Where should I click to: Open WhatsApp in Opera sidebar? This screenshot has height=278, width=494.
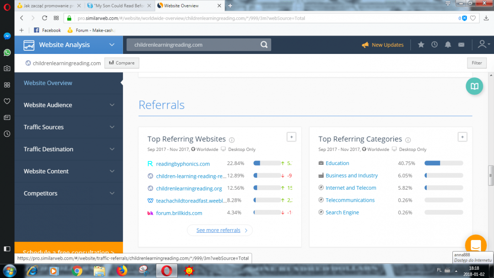click(x=7, y=53)
